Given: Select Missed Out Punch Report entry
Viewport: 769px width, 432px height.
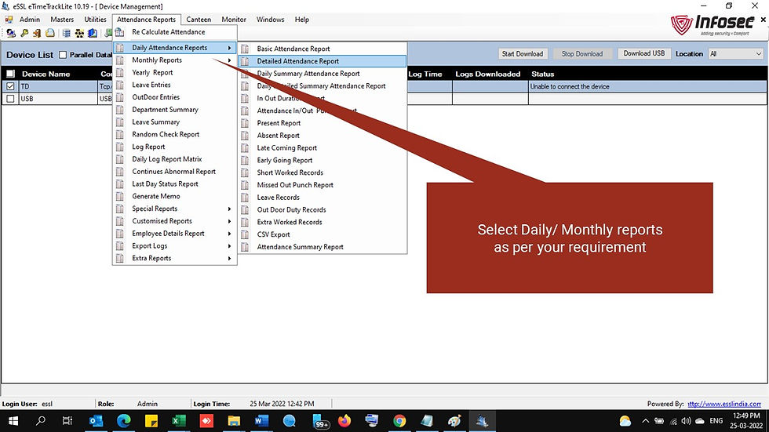Looking at the screenshot, I should pos(323,185).
